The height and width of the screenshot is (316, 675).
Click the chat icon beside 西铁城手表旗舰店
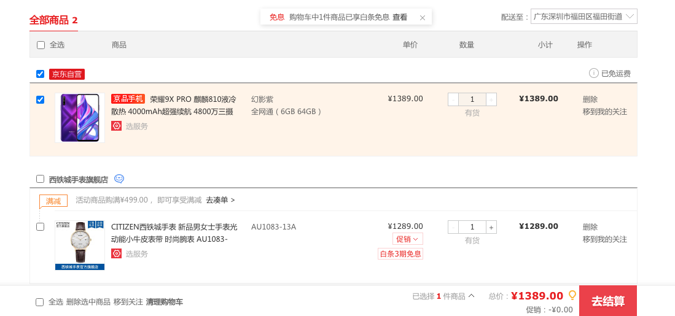click(x=119, y=179)
